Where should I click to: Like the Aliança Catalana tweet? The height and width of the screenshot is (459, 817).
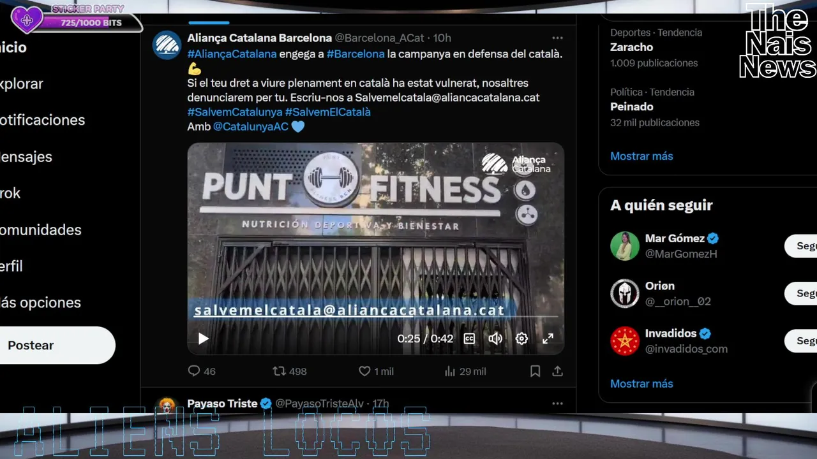coord(376,371)
